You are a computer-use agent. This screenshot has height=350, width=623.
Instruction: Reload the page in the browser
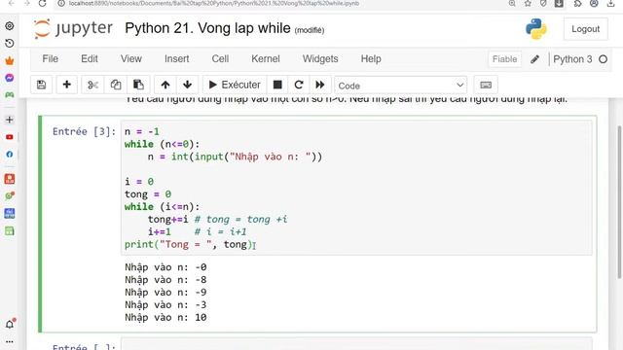tap(42, 4)
